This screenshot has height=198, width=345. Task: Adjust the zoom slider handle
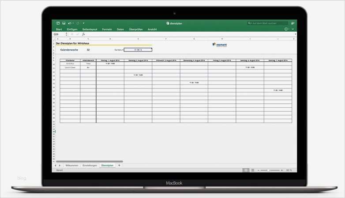coord(267,170)
